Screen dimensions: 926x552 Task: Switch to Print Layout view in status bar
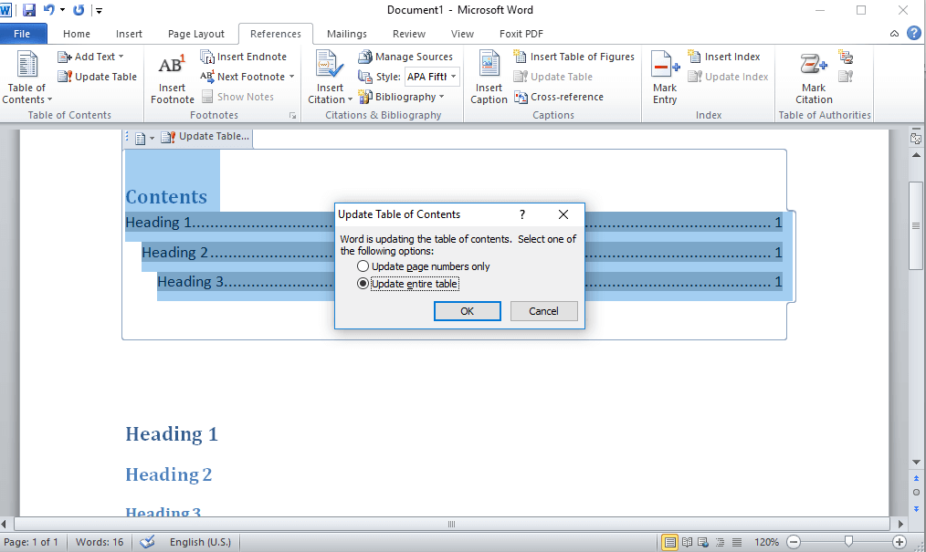click(670, 542)
